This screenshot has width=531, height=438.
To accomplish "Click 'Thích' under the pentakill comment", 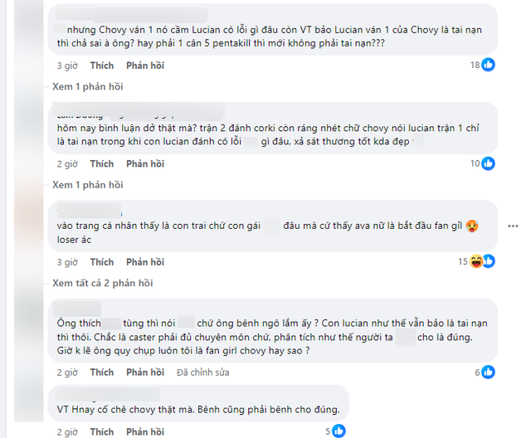I will pyautogui.click(x=102, y=65).
